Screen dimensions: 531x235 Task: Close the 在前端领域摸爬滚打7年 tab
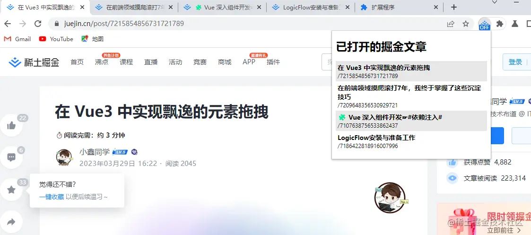pyautogui.click(x=170, y=7)
